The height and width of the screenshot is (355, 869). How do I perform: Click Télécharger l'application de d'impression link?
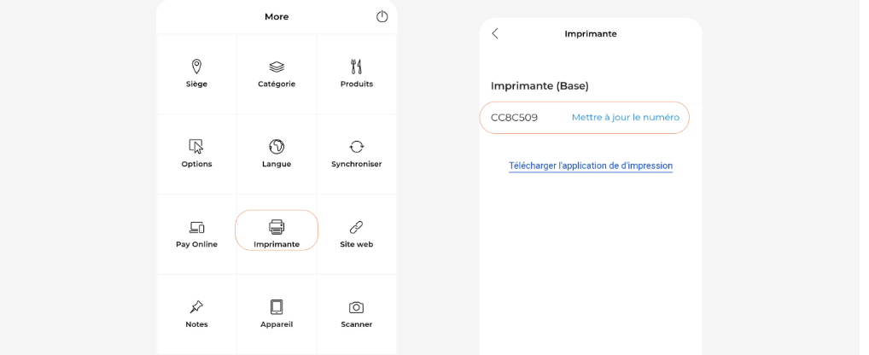pos(591,166)
